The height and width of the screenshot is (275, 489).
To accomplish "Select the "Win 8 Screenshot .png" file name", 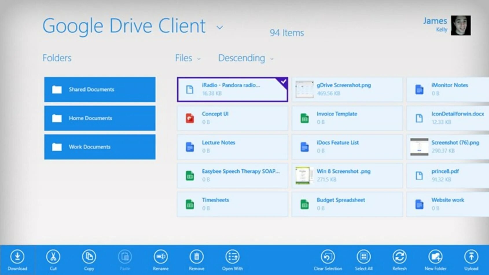I will pyautogui.click(x=343, y=171).
